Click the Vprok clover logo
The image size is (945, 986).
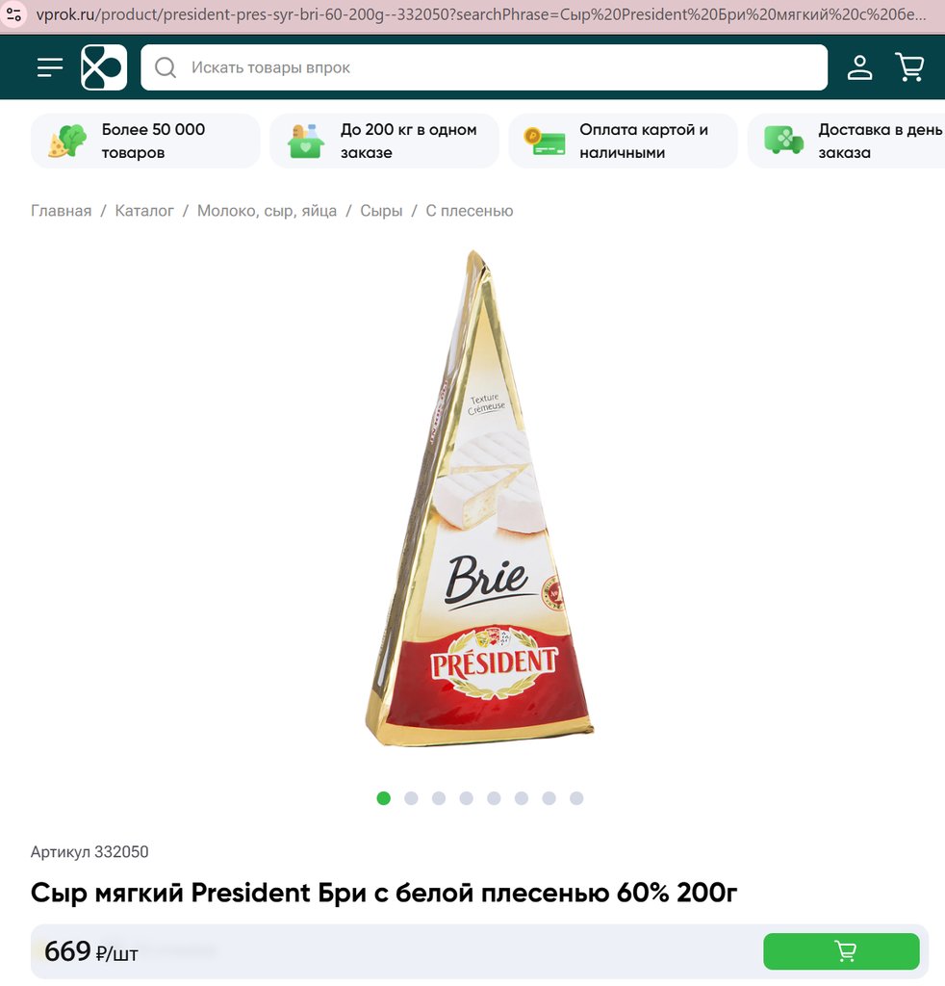click(x=104, y=67)
